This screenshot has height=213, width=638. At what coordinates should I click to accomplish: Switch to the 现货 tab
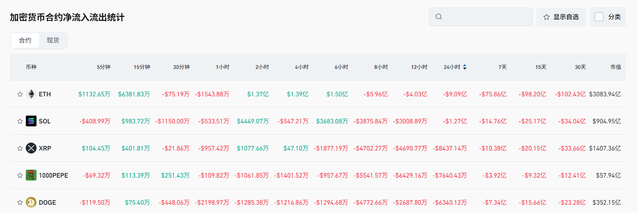(53, 40)
